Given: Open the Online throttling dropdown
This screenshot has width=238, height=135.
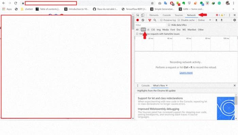Looking at the screenshot, I should 204,20.
